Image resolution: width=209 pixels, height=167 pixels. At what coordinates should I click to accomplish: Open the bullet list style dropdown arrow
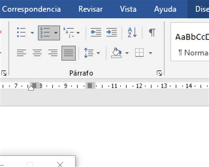32,33
